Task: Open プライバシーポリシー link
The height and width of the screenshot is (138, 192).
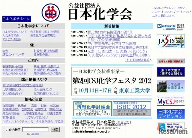Action: coord(175,8)
